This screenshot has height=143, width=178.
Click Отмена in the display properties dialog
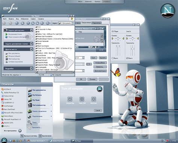(92, 79)
